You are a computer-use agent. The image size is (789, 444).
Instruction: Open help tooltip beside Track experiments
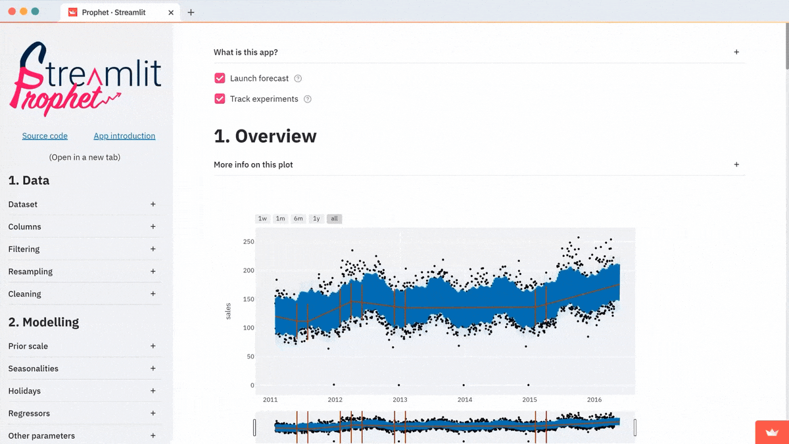pos(307,99)
